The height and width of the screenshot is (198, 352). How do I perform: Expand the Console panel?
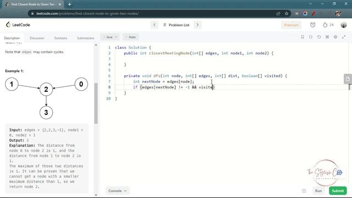click(x=117, y=191)
